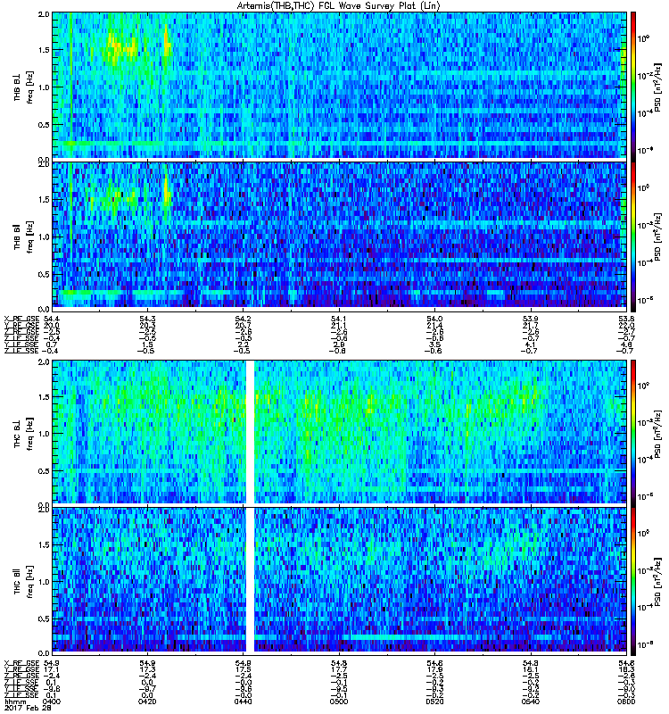669x714 pixels.
Task: Click the bright yellow 1.5 Hz burst in the THB B-perpendicular panel
Action: pyautogui.click(x=123, y=47)
